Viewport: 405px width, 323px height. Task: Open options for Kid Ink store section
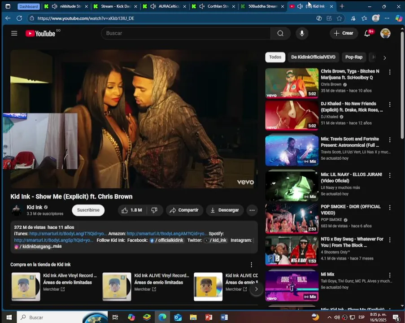click(x=251, y=265)
